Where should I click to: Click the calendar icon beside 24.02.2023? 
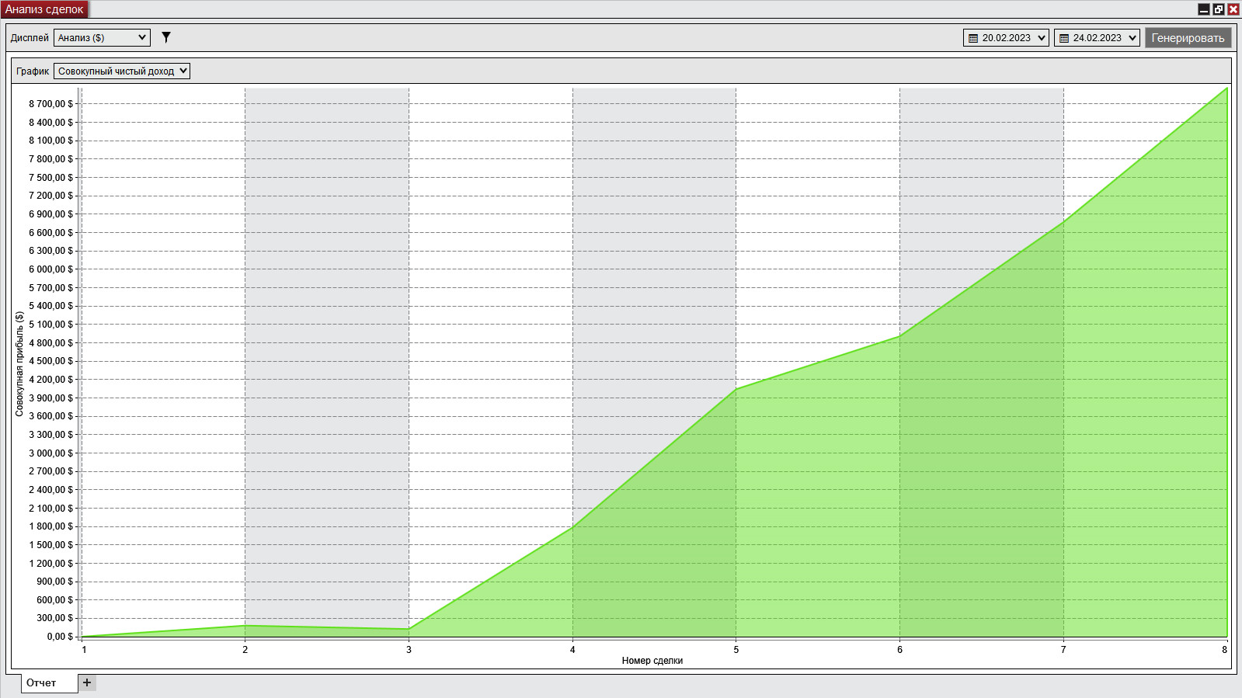click(x=1064, y=38)
